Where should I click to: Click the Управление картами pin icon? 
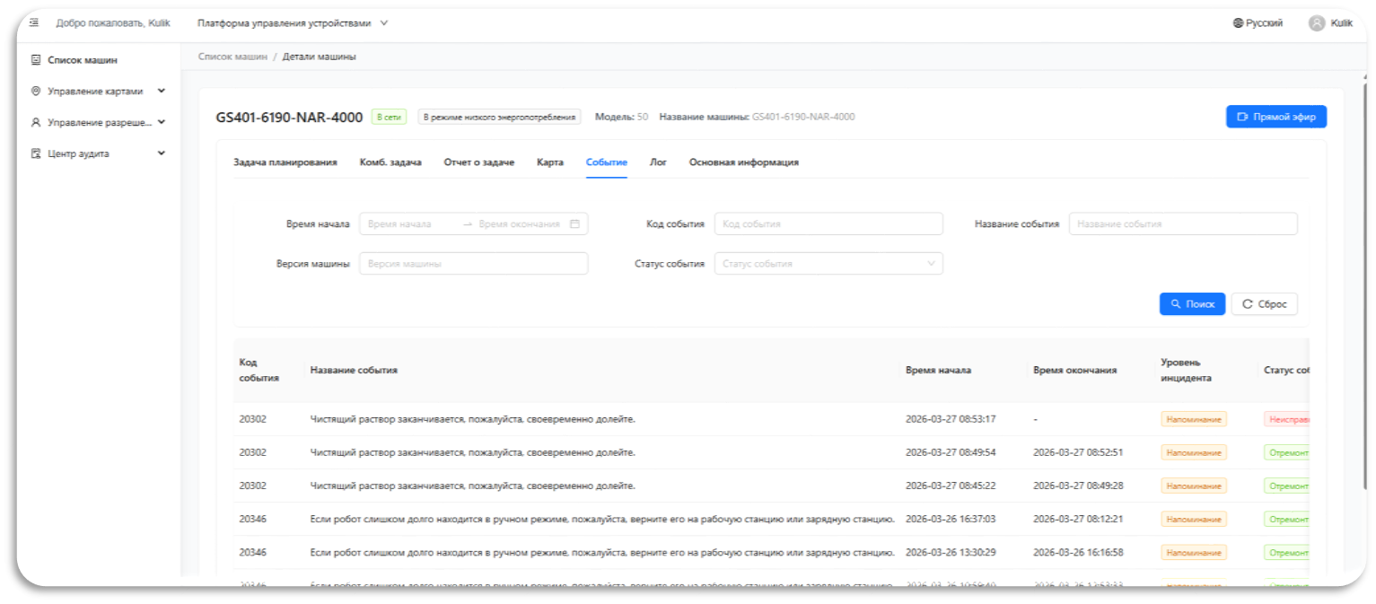(36, 91)
